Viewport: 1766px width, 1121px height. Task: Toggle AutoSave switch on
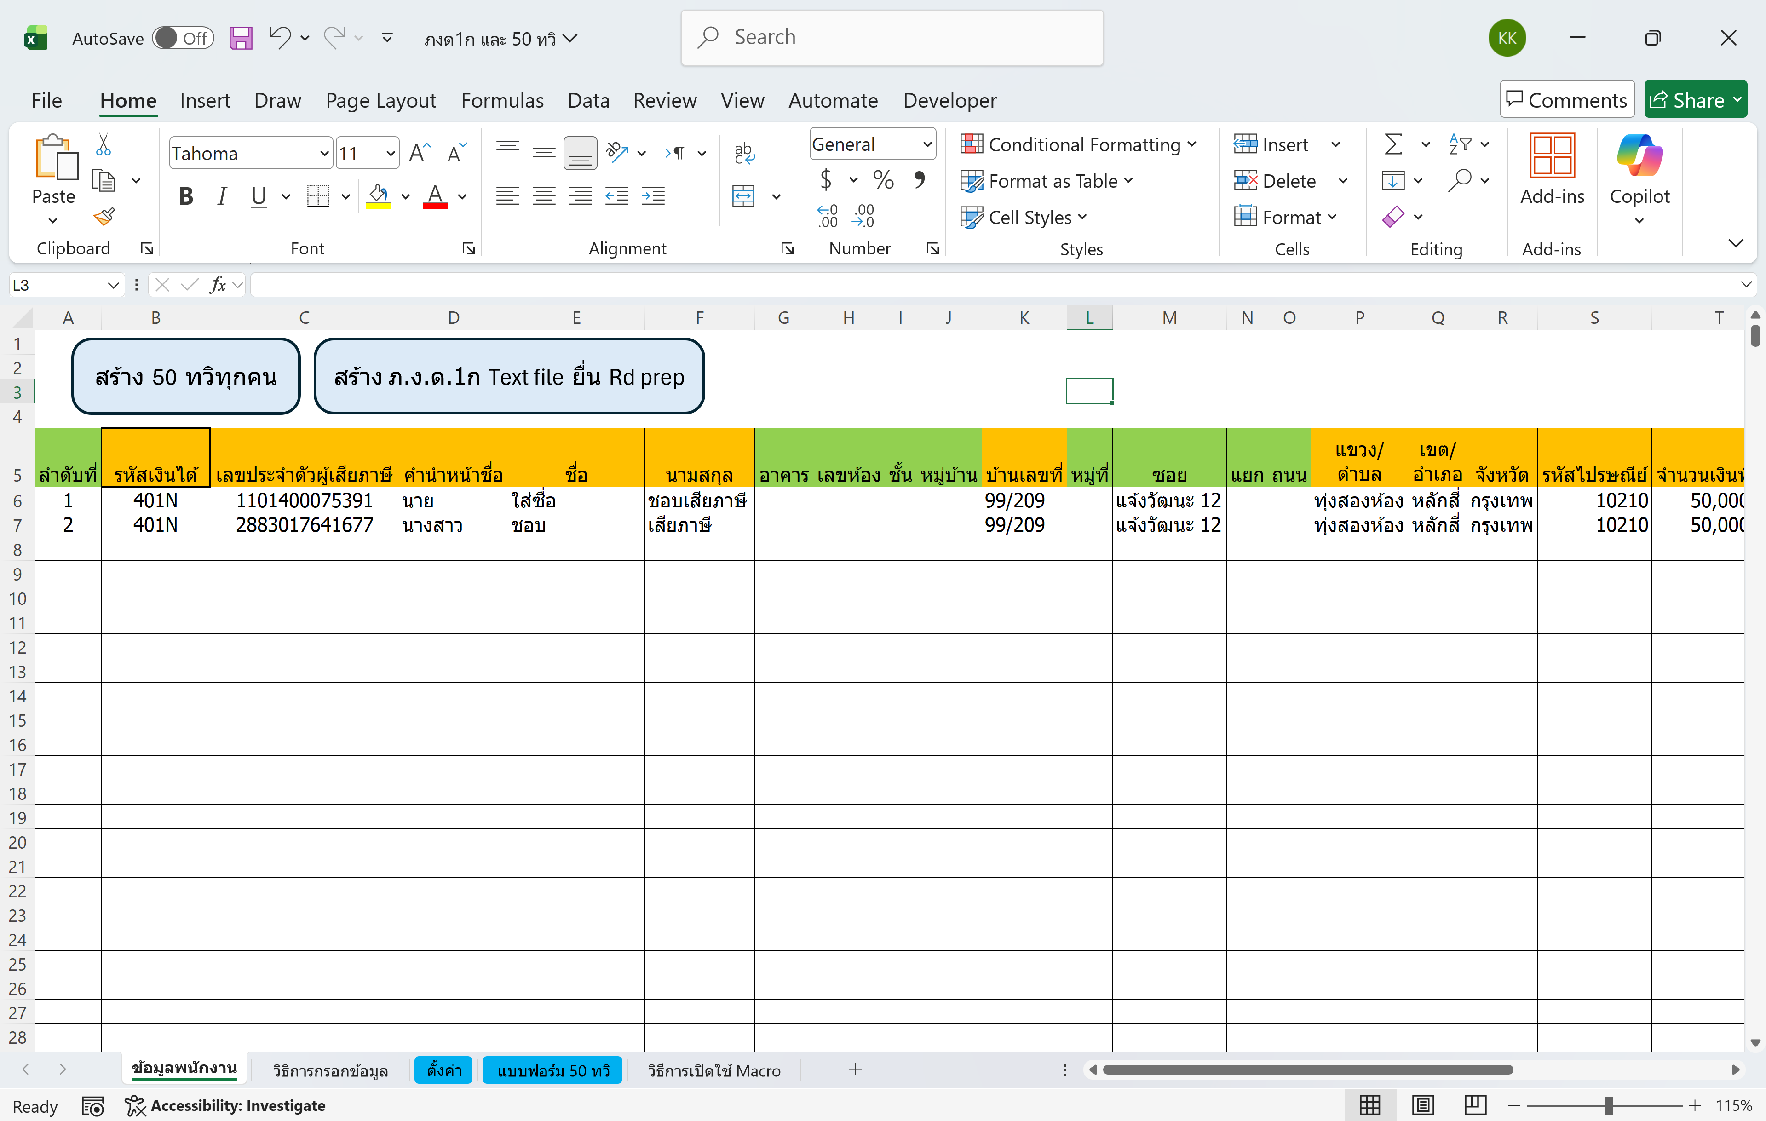(x=182, y=38)
